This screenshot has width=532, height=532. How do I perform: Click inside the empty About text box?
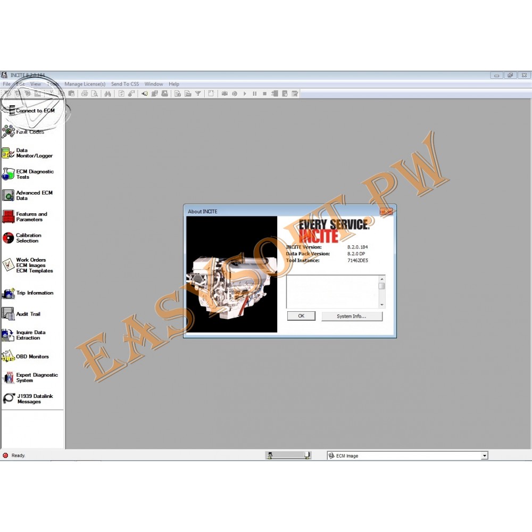pos(333,292)
